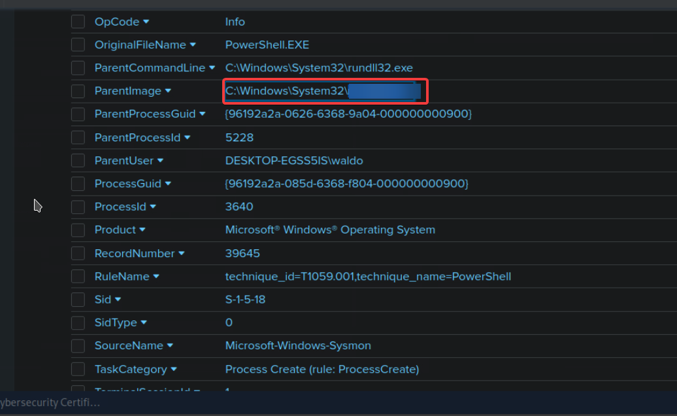Click the ParentProcessId value 5228

coord(239,137)
